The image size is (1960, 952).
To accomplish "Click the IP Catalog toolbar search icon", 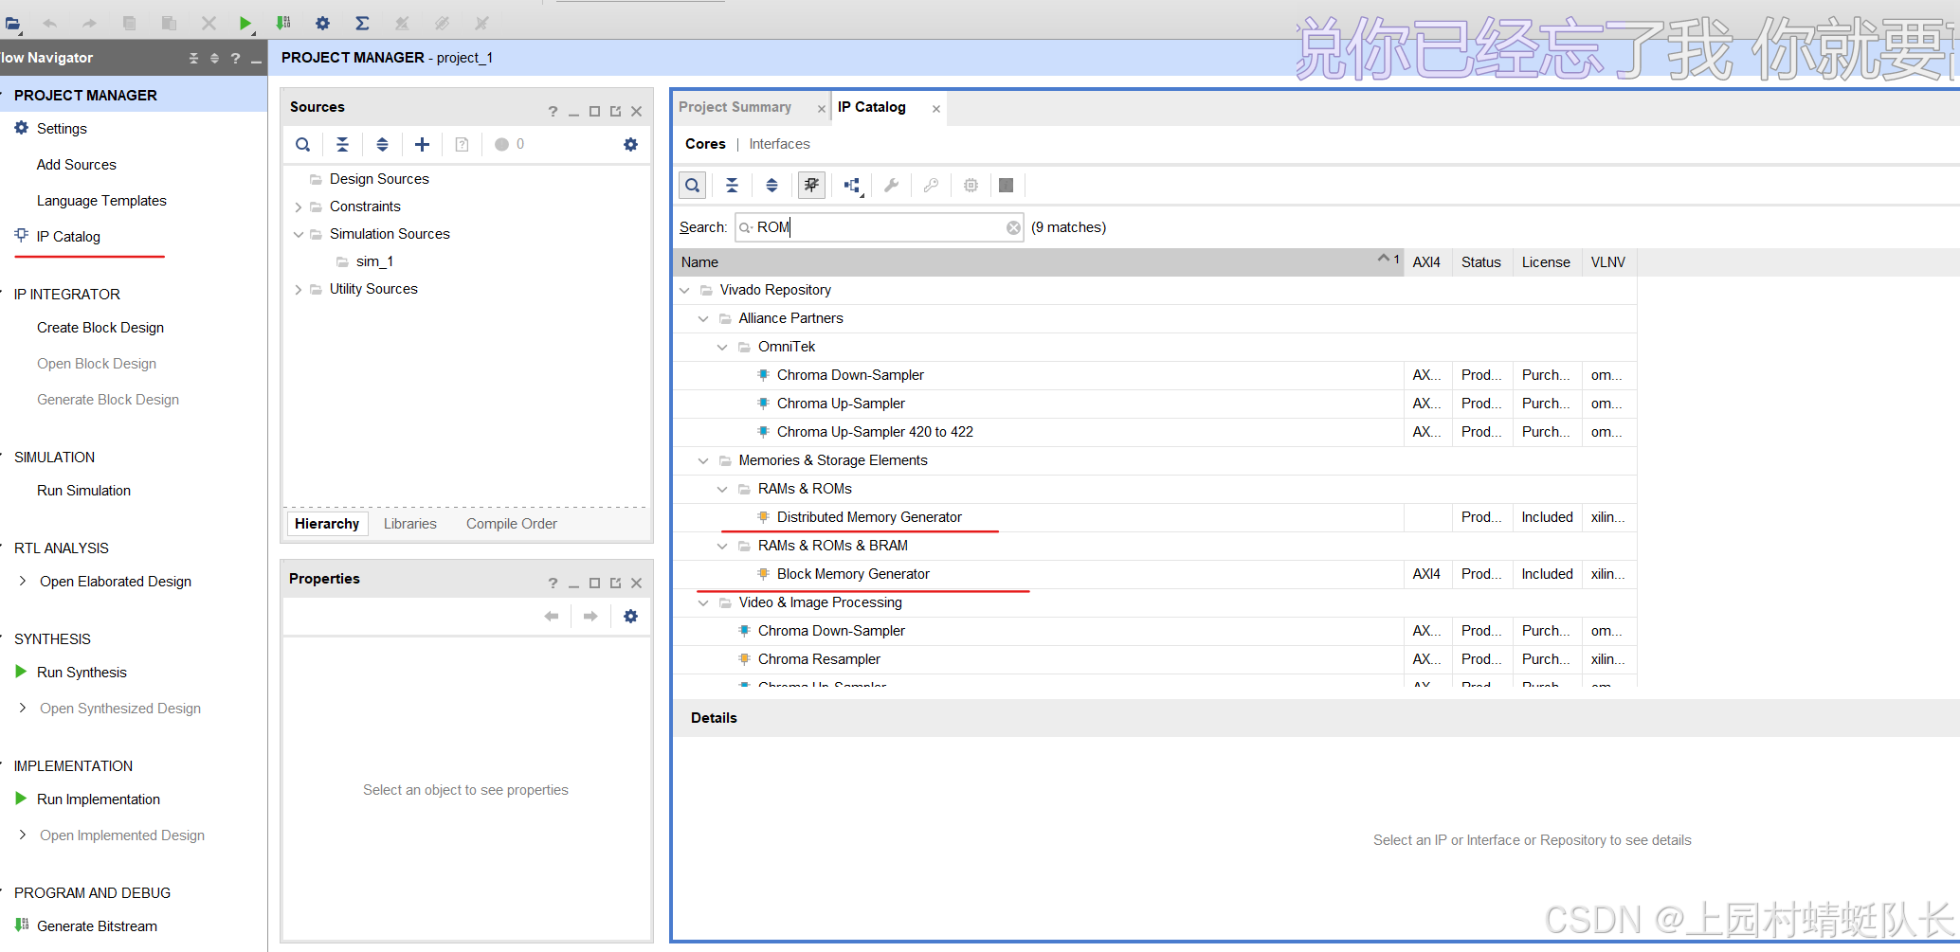I will [693, 186].
